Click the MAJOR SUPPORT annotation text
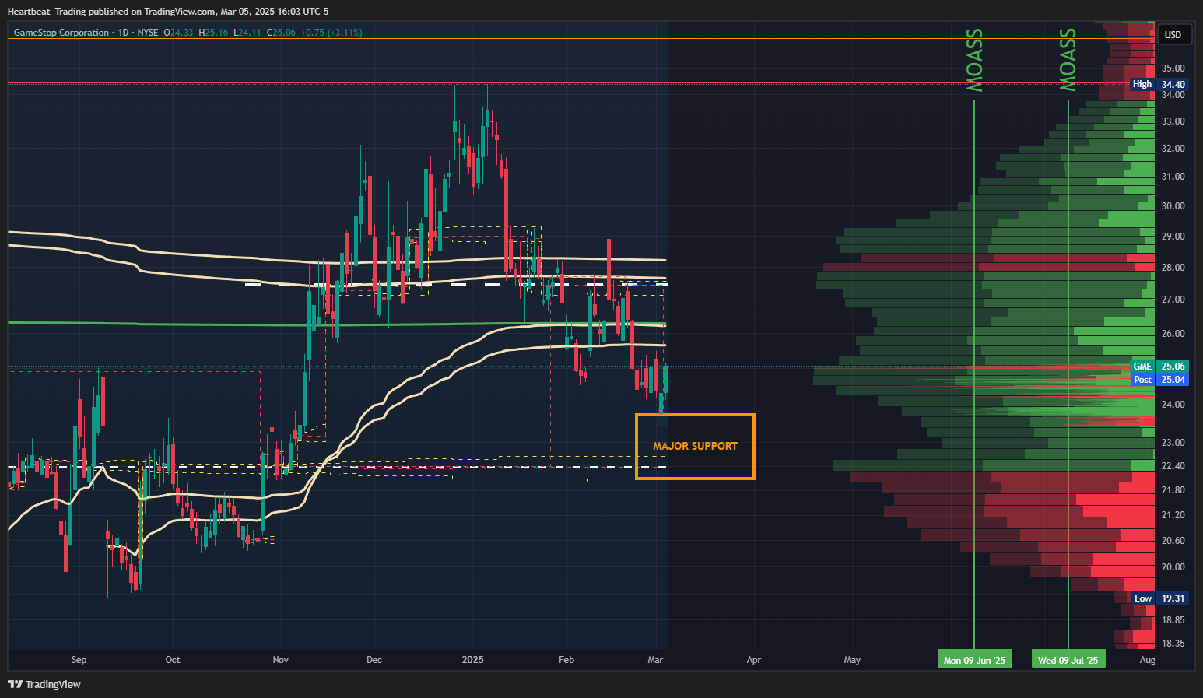 pyautogui.click(x=695, y=446)
